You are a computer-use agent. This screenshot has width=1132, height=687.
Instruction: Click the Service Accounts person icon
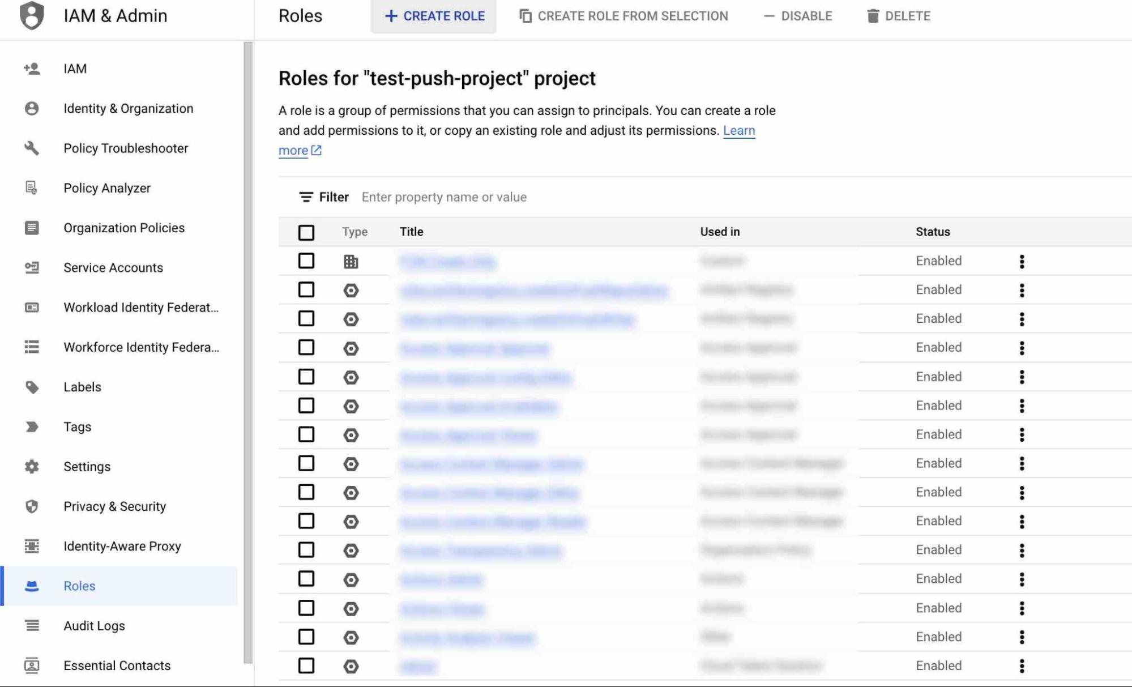(x=32, y=267)
